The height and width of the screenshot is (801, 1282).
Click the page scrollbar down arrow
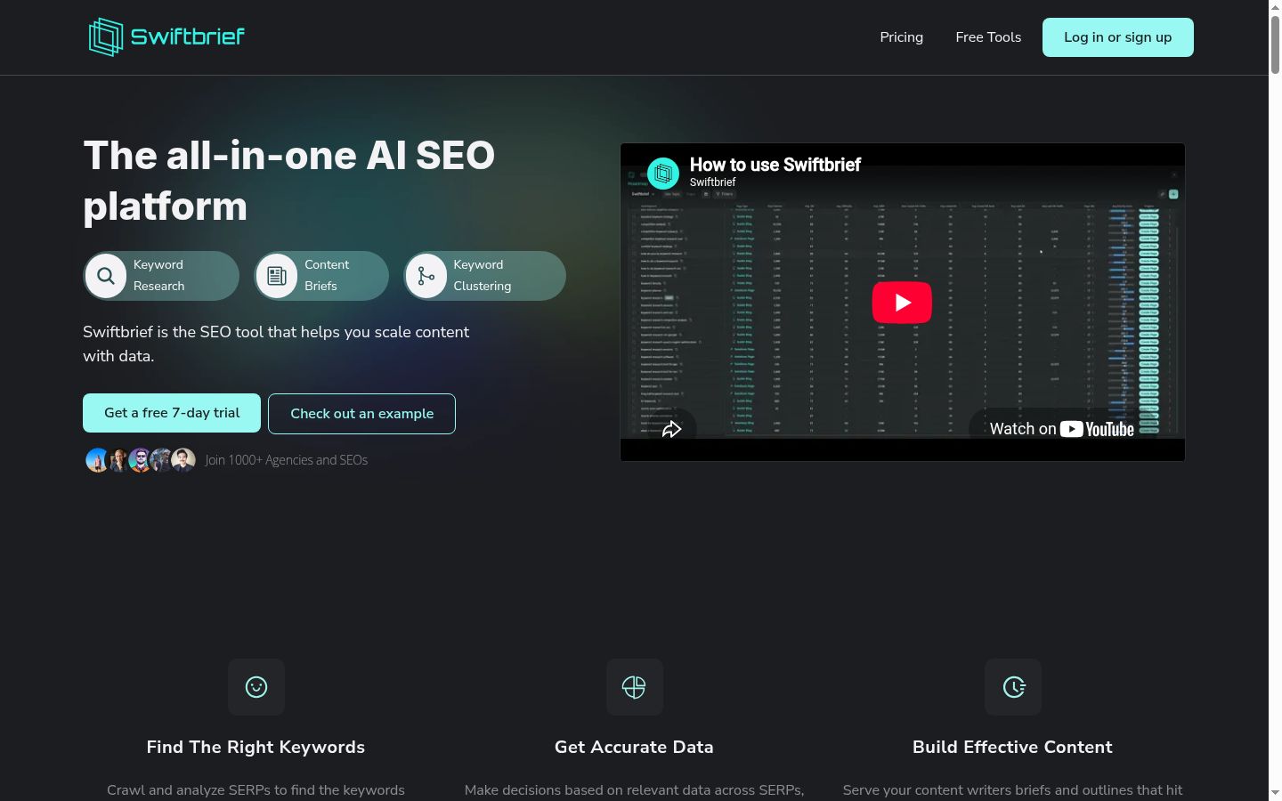pyautogui.click(x=1275, y=792)
